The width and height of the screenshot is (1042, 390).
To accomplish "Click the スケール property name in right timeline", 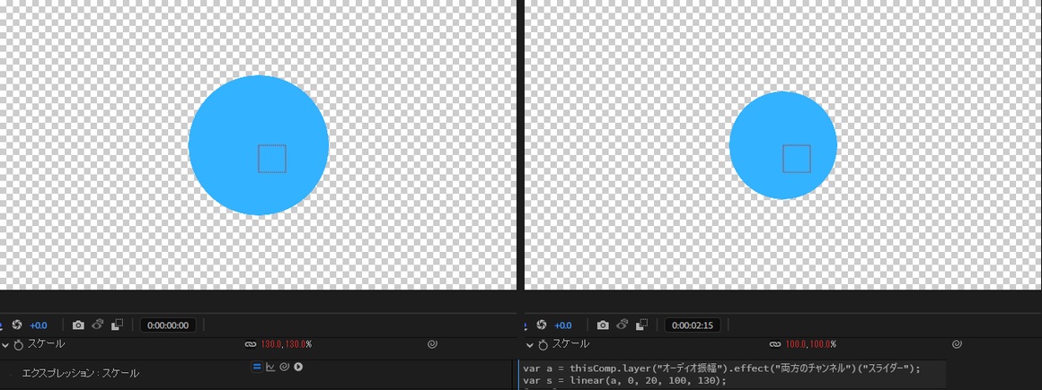I will click(570, 343).
